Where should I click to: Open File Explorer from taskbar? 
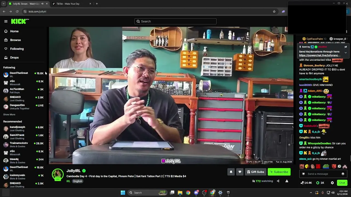(180, 193)
